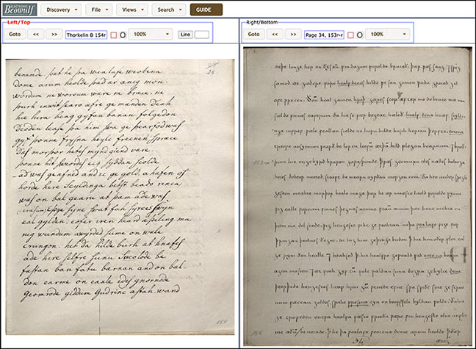Go to next page in Left/Top panel
The width and height of the screenshot is (476, 349).
54,35
